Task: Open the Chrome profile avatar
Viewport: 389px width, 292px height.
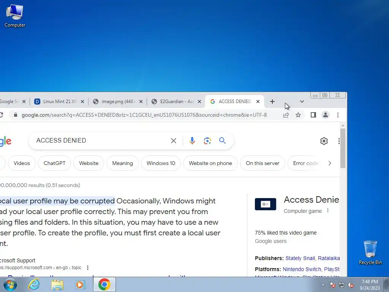Action: click(x=326, y=115)
